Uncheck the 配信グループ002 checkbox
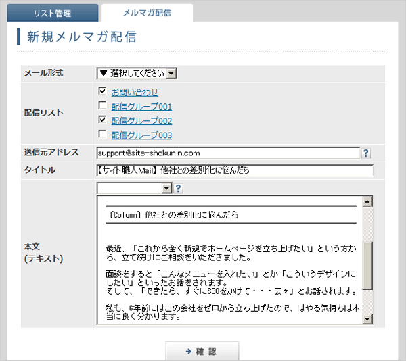Screen dimensions: 406x361 click(102, 120)
